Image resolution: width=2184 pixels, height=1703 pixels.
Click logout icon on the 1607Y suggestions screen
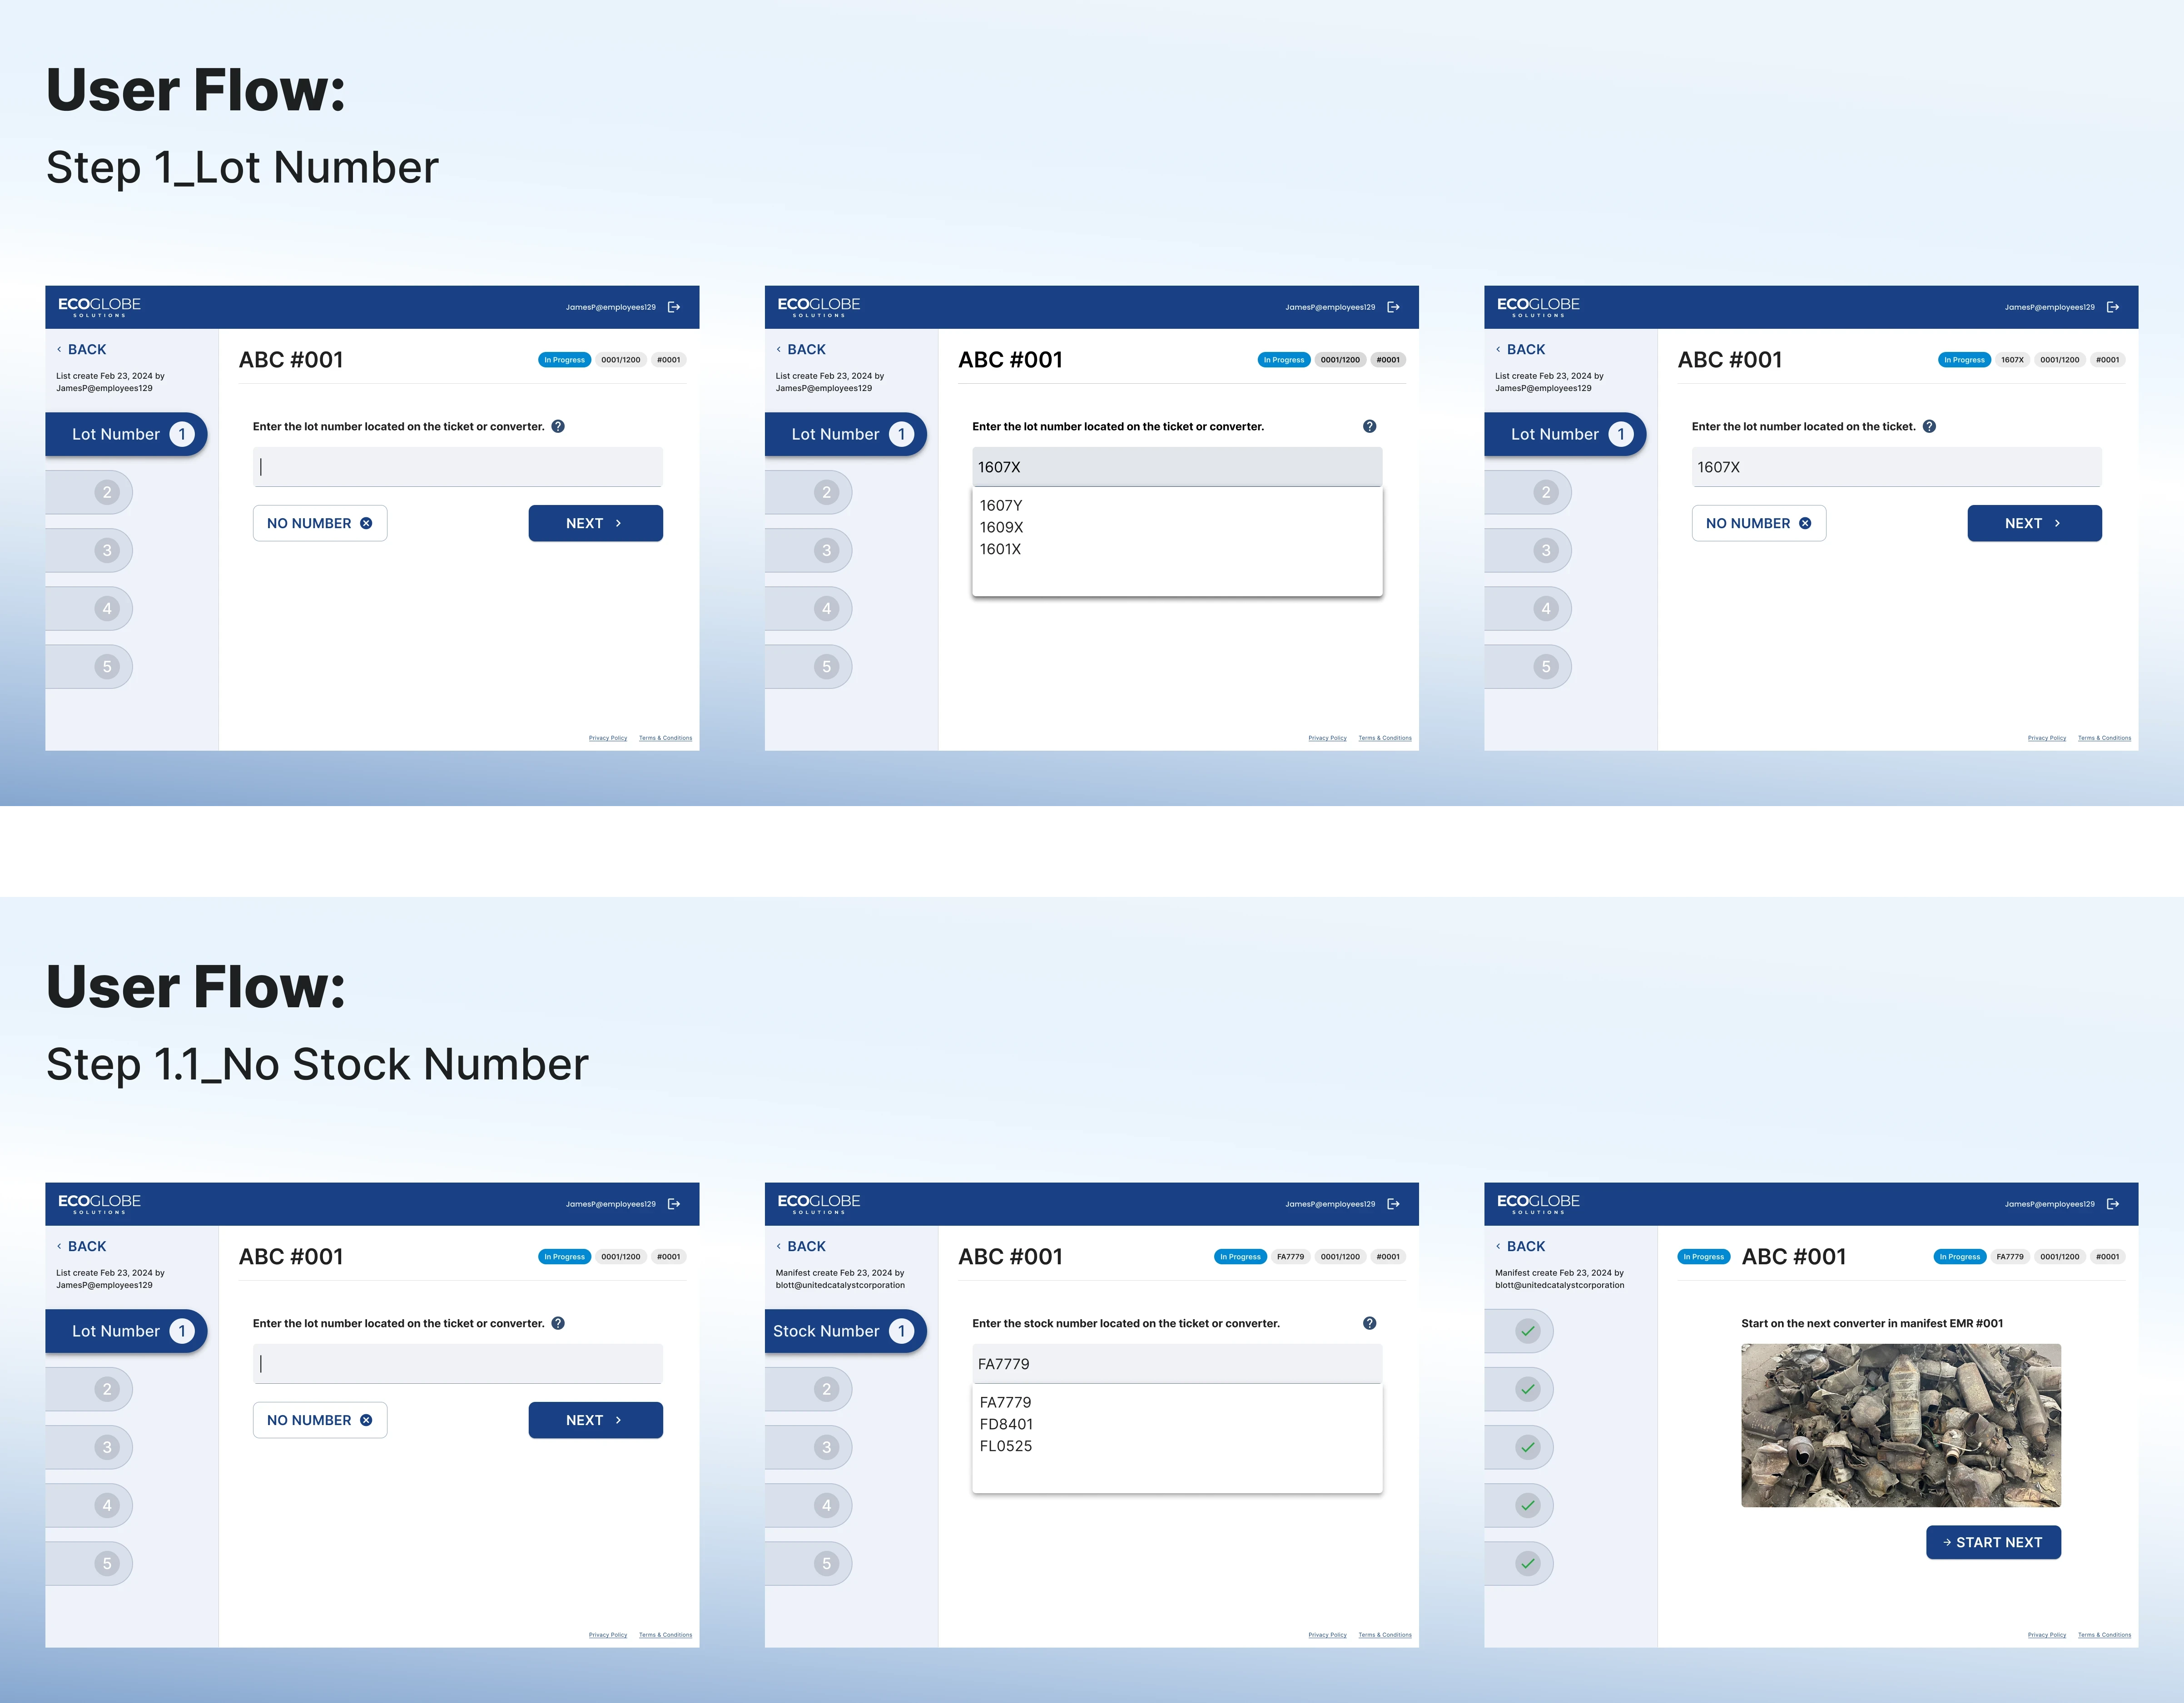coord(1393,307)
